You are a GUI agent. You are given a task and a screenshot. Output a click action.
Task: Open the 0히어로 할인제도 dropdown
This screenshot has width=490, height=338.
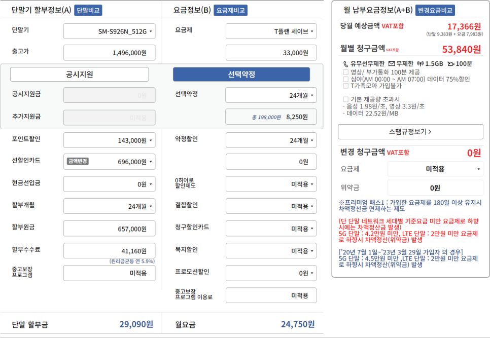coord(271,184)
